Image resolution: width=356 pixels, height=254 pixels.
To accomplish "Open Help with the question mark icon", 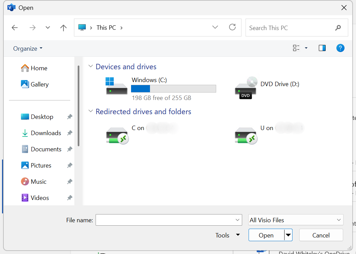I will (x=340, y=48).
